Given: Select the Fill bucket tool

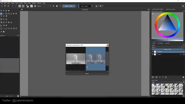Looking at the screenshot, I should (x=11, y=22).
